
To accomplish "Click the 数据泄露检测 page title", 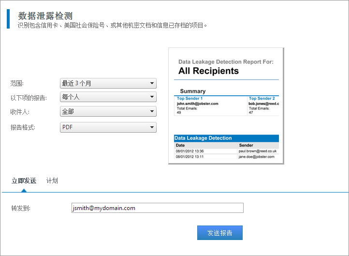I will (x=45, y=16).
